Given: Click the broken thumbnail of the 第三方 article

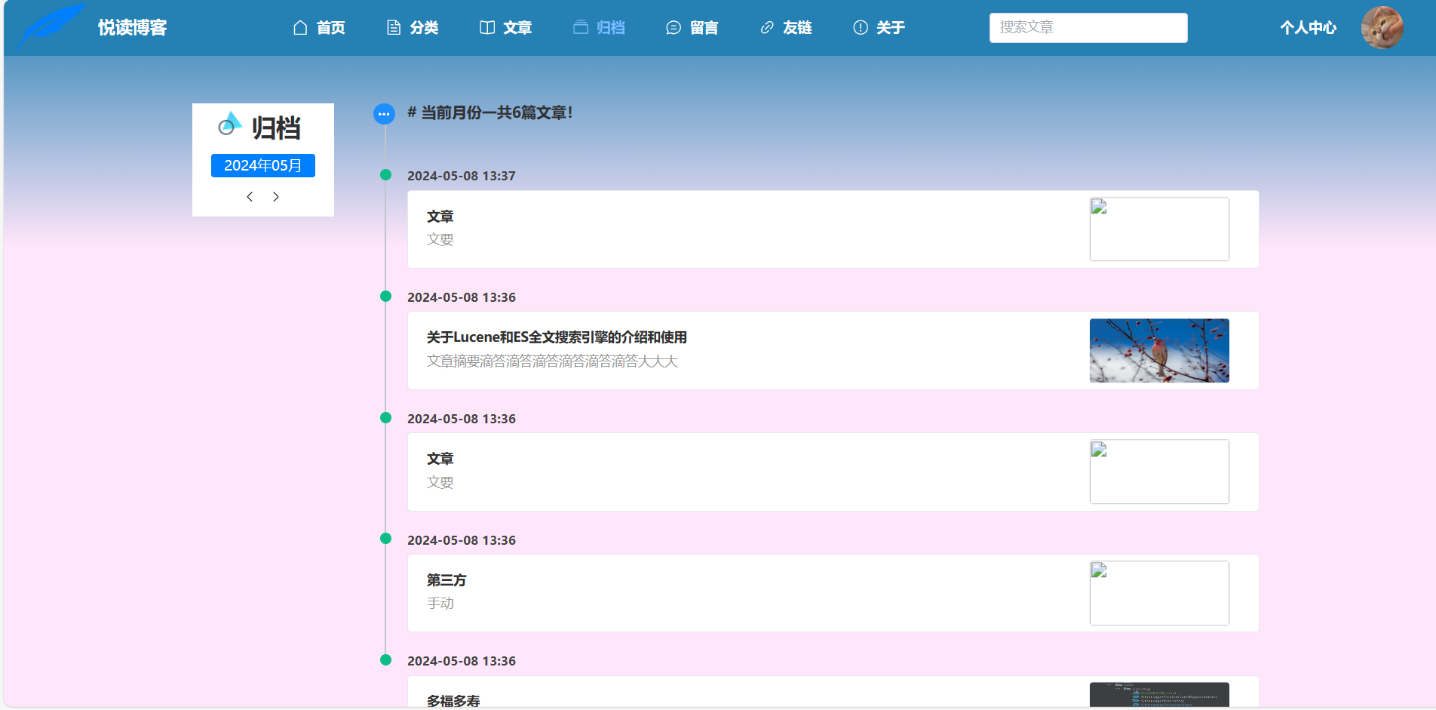Looking at the screenshot, I should pos(1159,593).
